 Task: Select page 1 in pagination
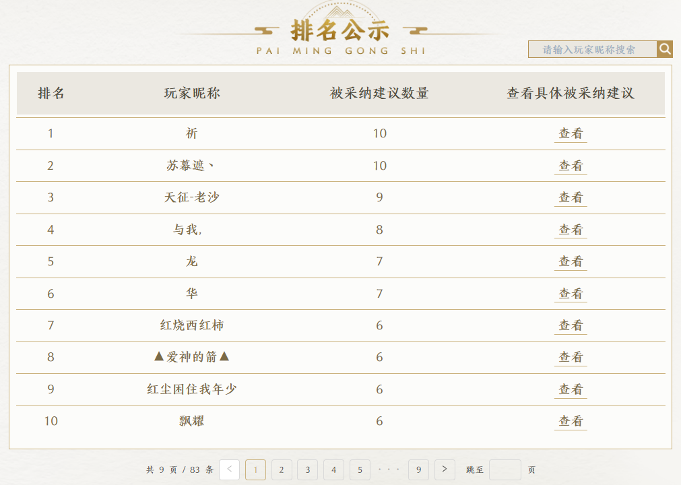coord(255,470)
